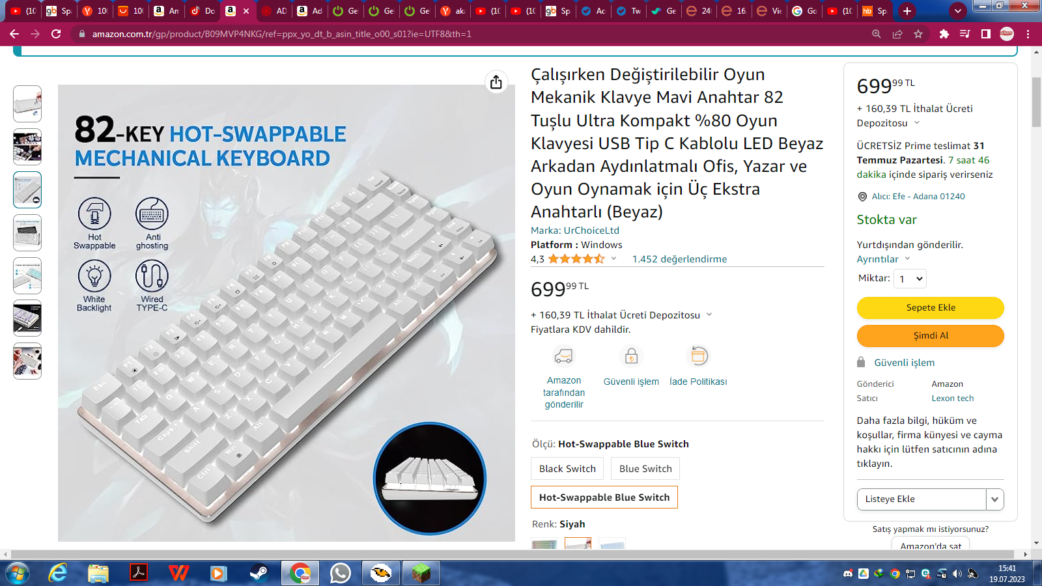Click the İade Politikası return icon

[698, 356]
